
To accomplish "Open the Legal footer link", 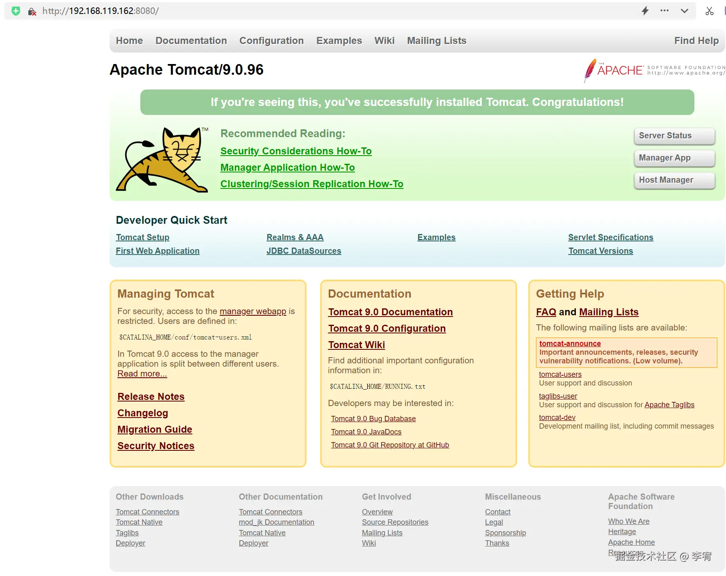I will pyautogui.click(x=494, y=522).
